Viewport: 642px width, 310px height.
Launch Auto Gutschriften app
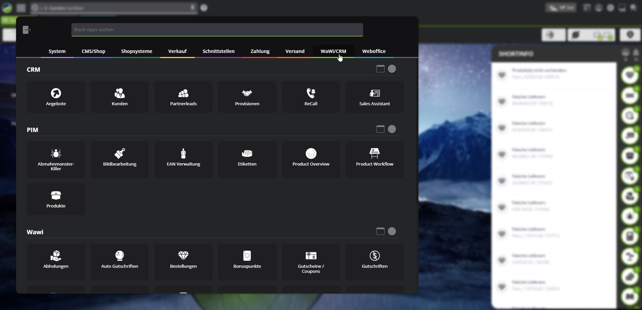point(120,262)
